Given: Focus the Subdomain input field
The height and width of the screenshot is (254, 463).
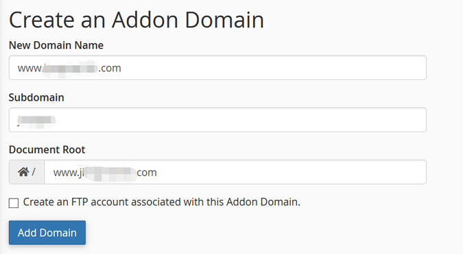Looking at the screenshot, I should coord(217,120).
